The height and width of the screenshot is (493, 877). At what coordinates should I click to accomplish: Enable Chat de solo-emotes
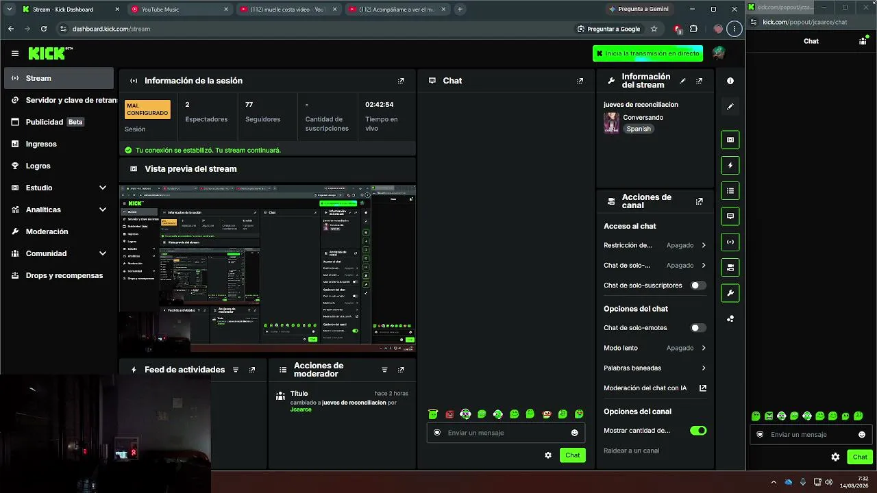(x=697, y=328)
